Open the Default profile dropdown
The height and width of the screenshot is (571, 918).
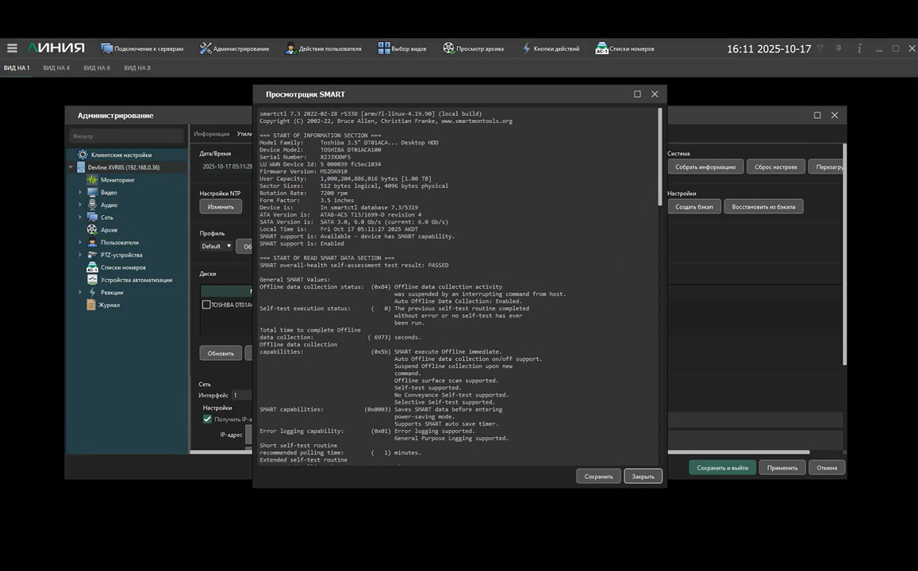coord(216,246)
